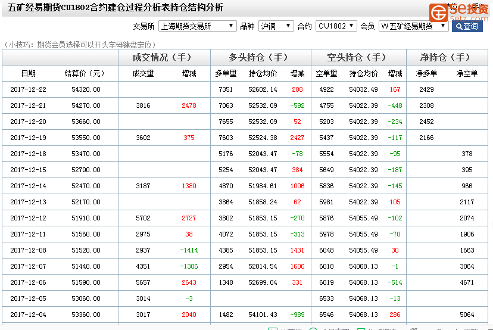493x330 pixels.
Task: Select the date cell 2017-12-21
Action: pyautogui.click(x=29, y=105)
